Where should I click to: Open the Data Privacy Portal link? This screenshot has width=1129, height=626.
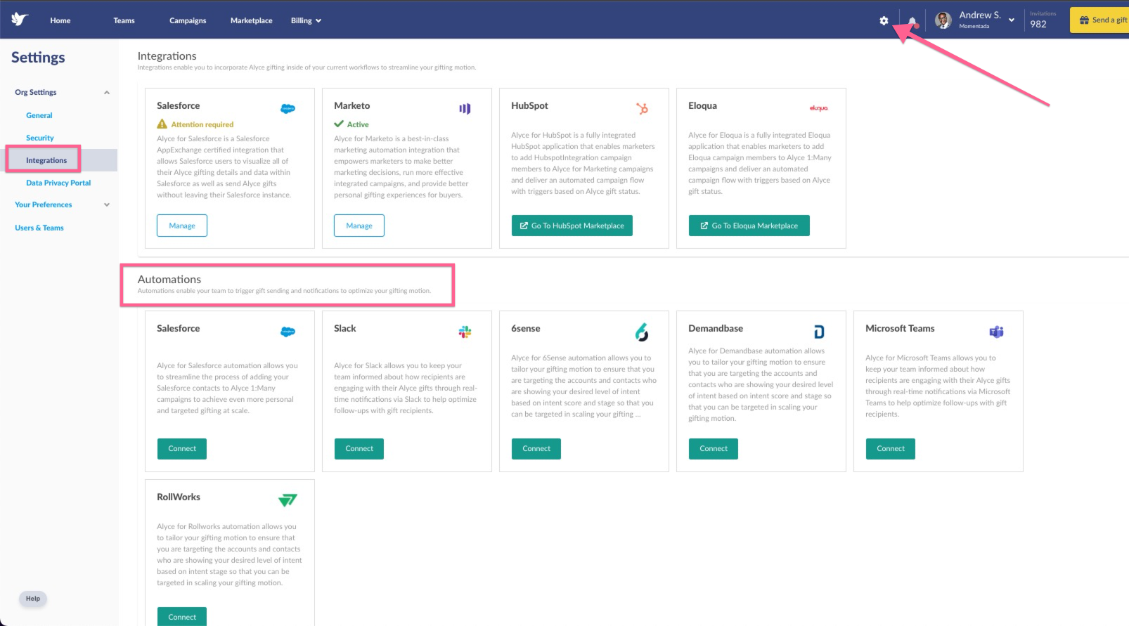[58, 183]
